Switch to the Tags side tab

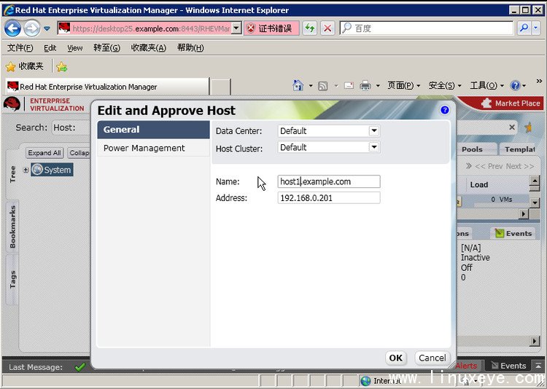pos(12,280)
